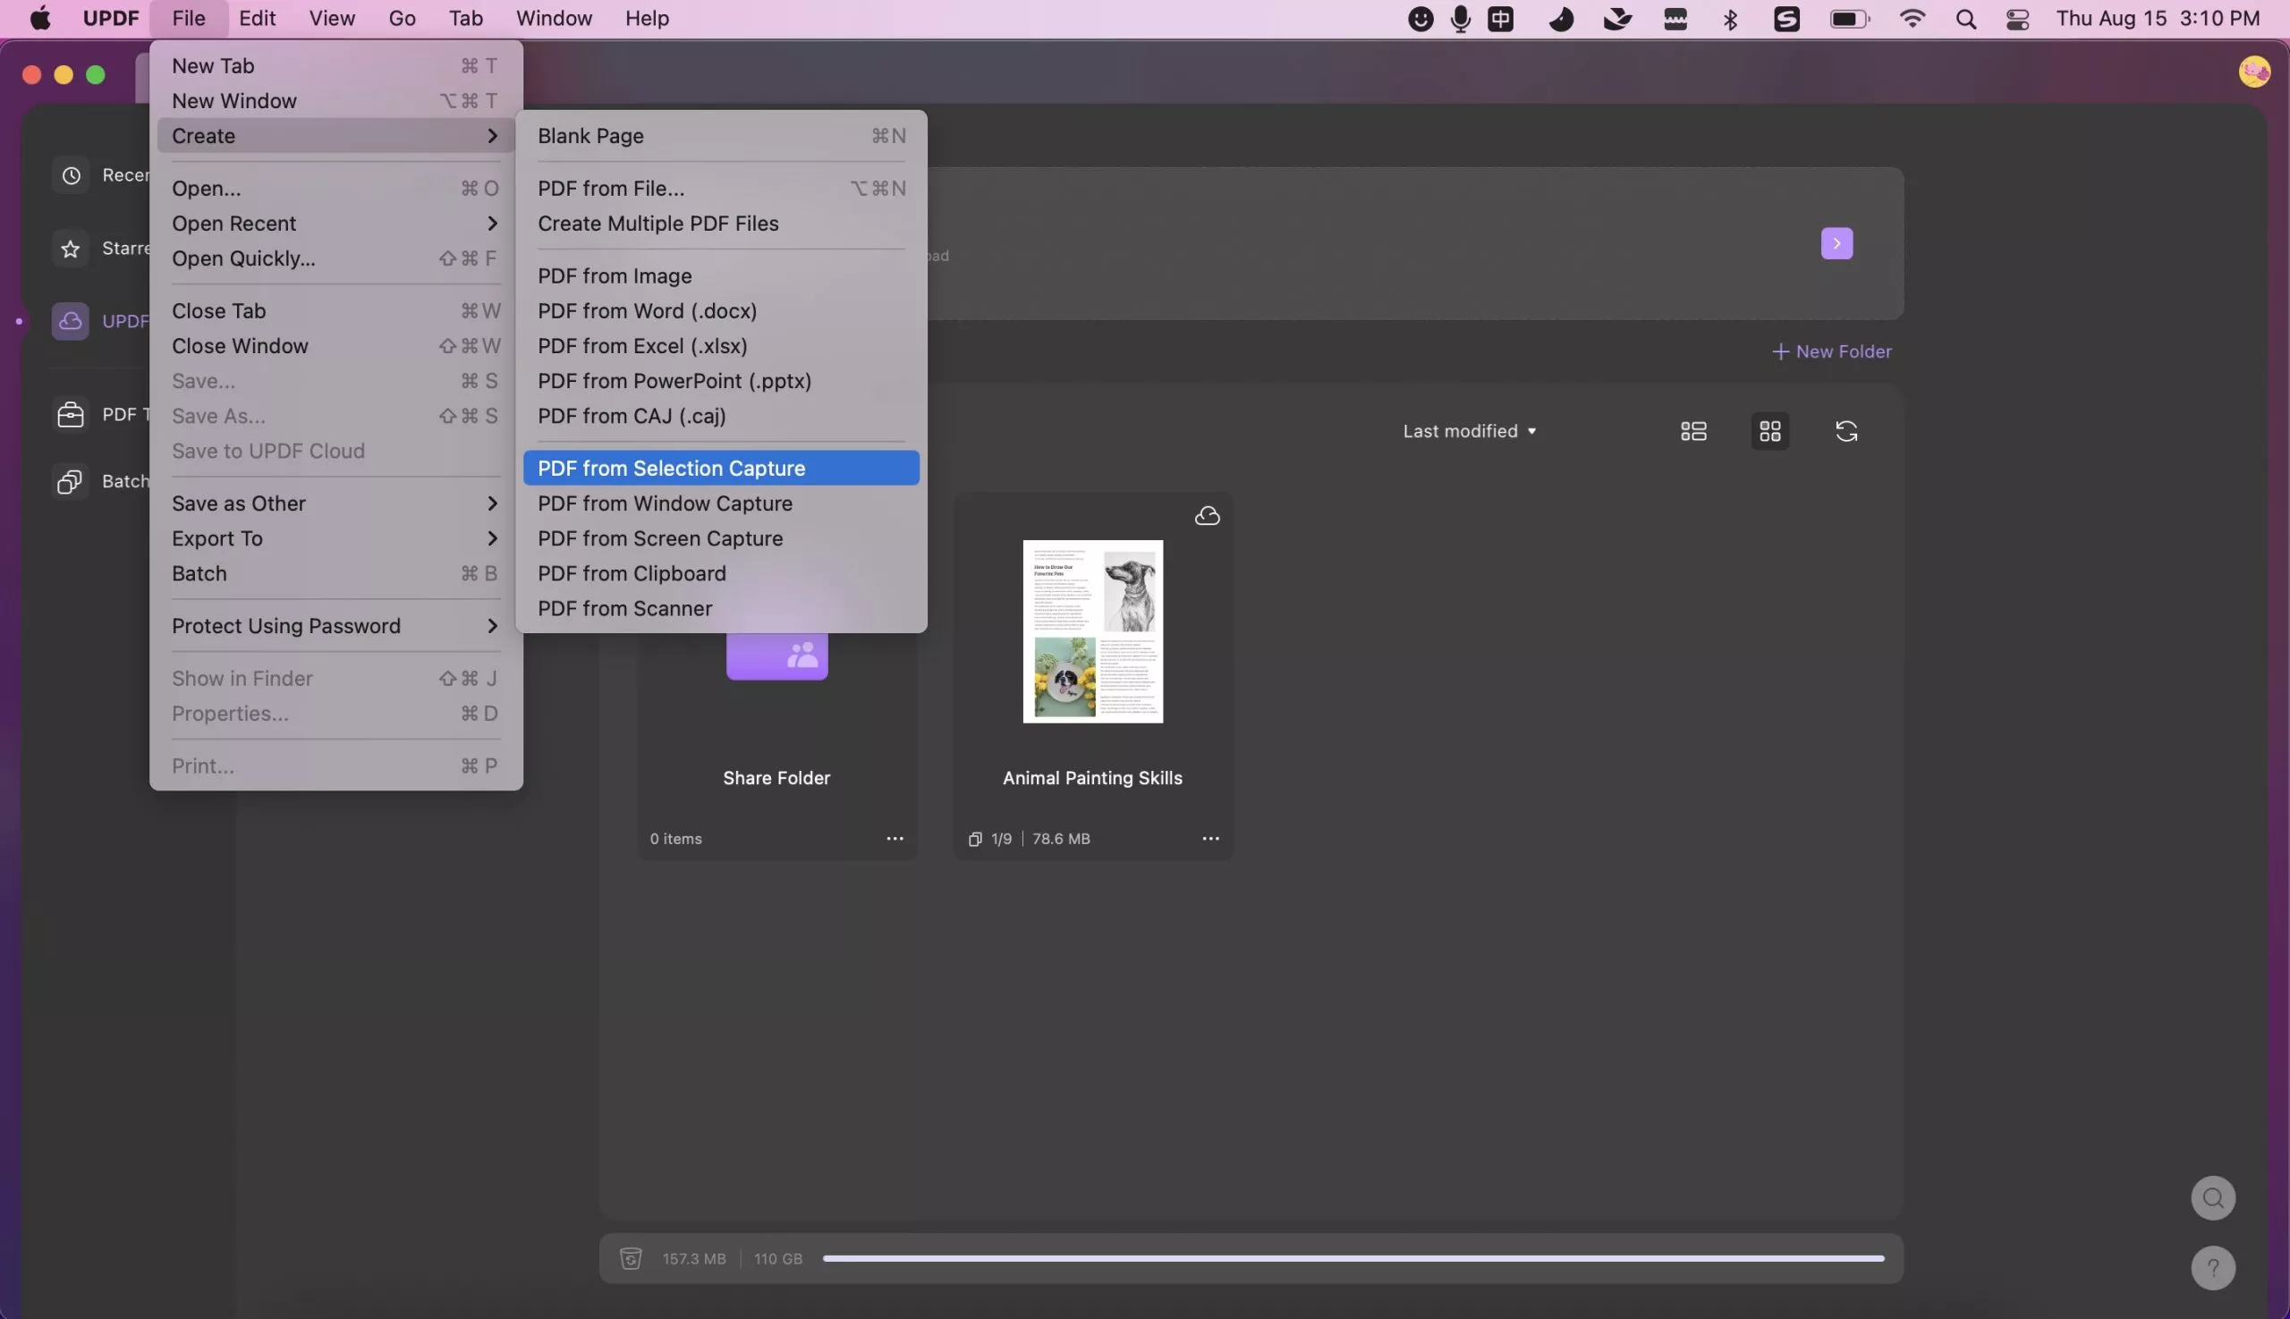
Task: Switch to grid view
Action: 1768,430
